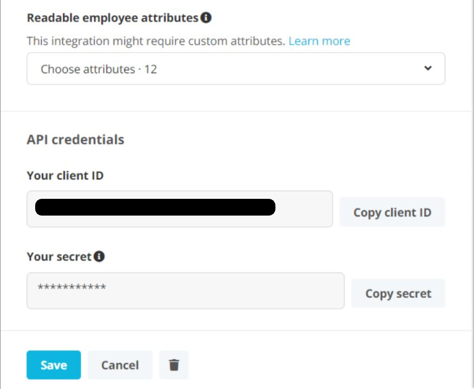Click the custom attributes description text

[156, 41]
